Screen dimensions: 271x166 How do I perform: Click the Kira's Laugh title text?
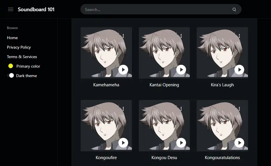point(222,85)
